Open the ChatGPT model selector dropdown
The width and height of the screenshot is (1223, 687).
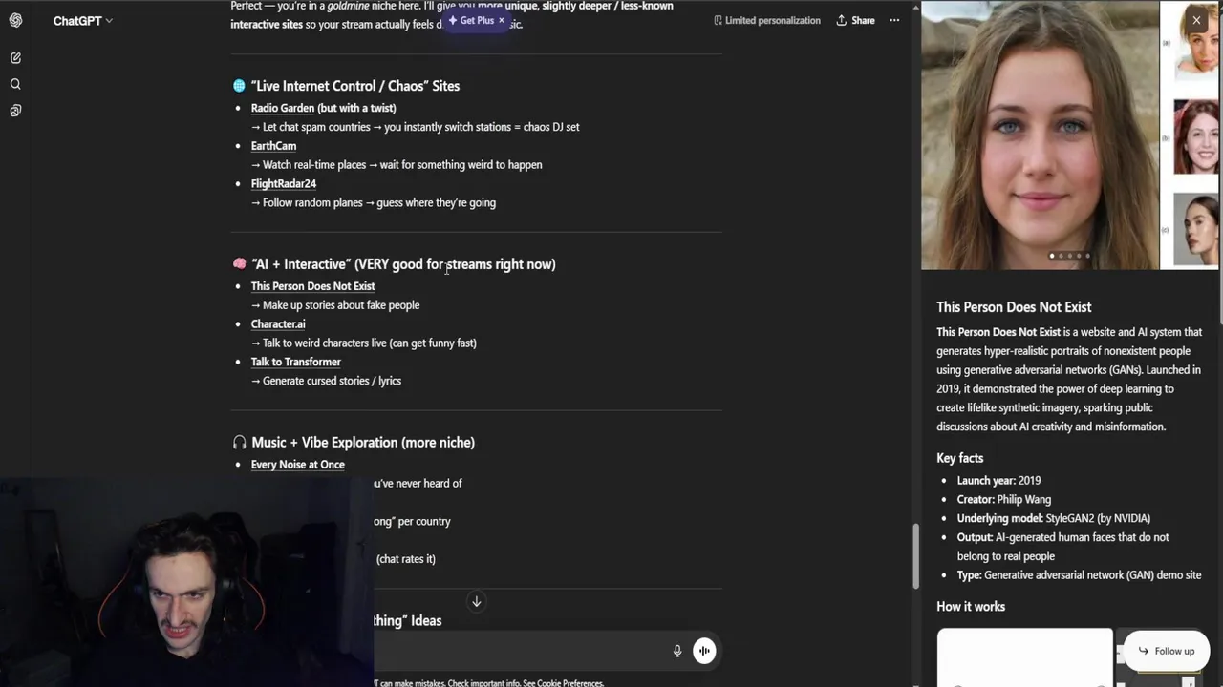coord(82,20)
